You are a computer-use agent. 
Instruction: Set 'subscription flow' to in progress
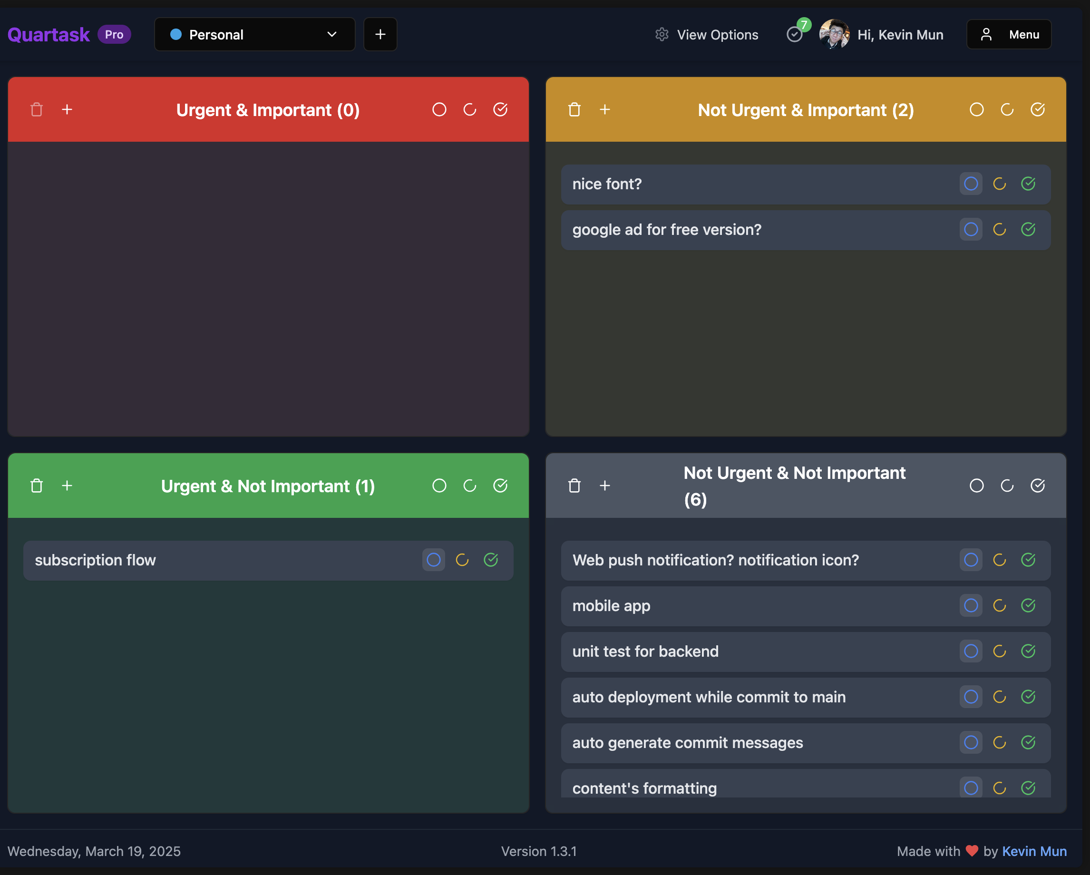(462, 560)
